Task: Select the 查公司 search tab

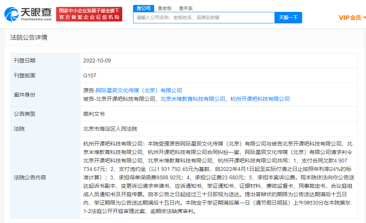Action: click(x=143, y=8)
